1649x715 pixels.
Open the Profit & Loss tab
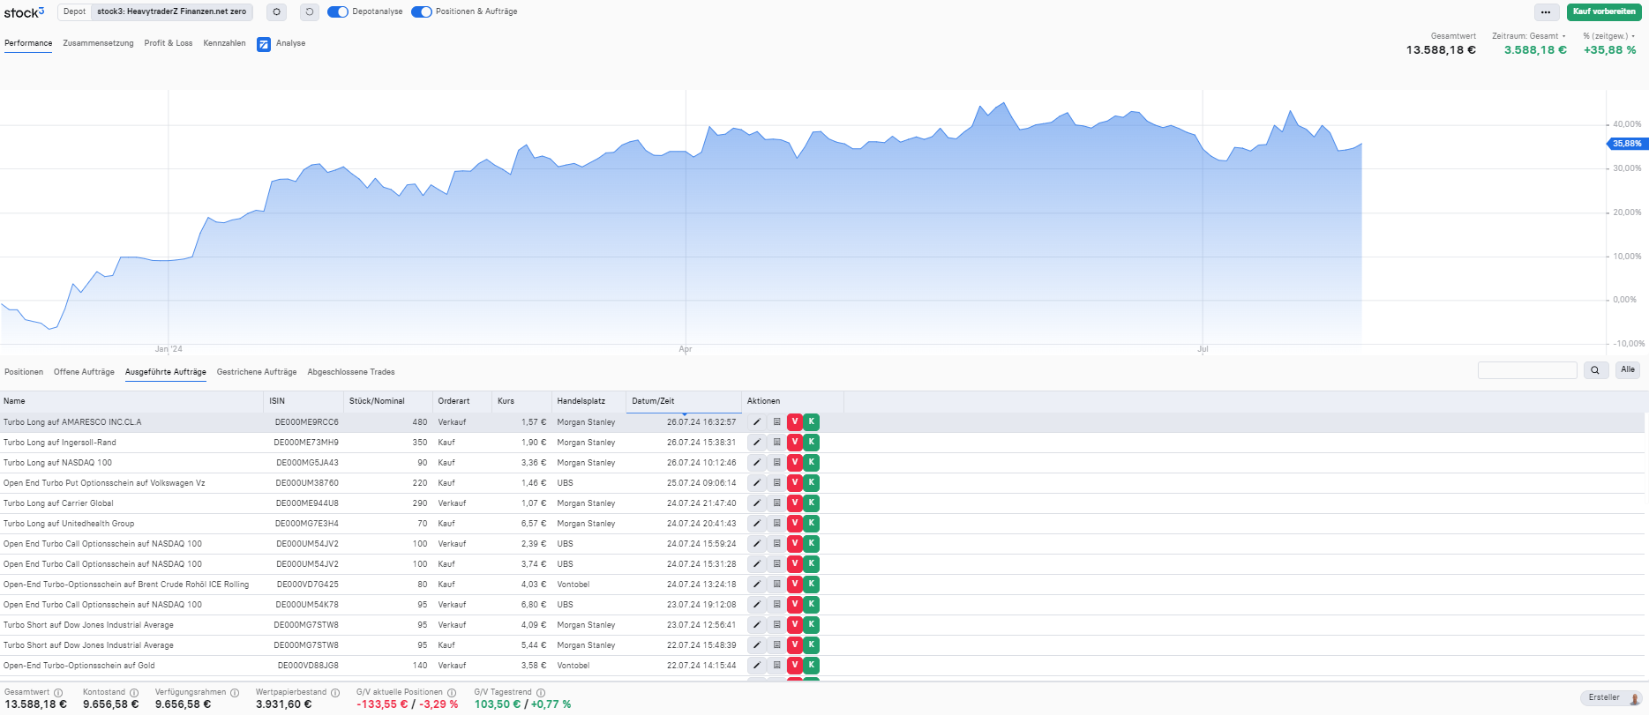coord(169,43)
